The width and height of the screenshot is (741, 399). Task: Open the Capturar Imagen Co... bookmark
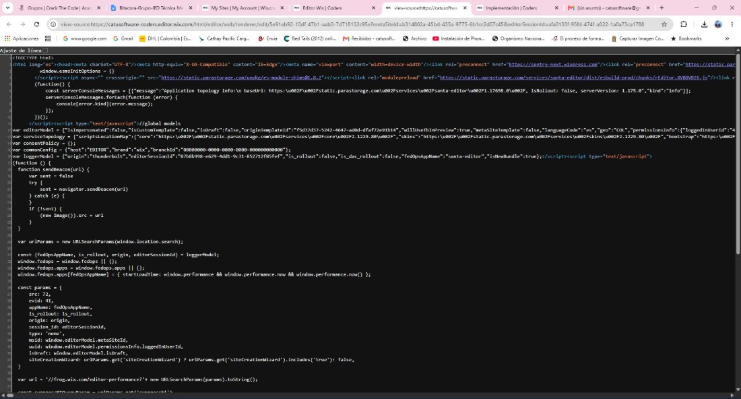637,39
